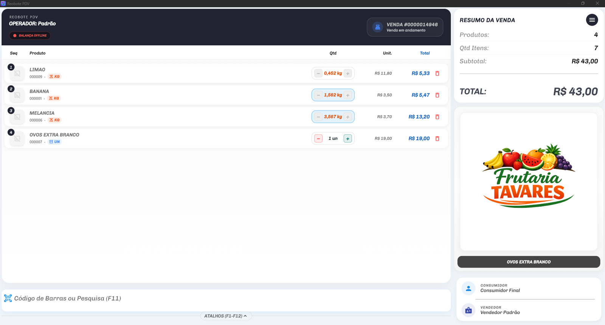This screenshot has height=325, width=605.
Task: Click the BANANA product image placeholder
Action: pos(17,95)
